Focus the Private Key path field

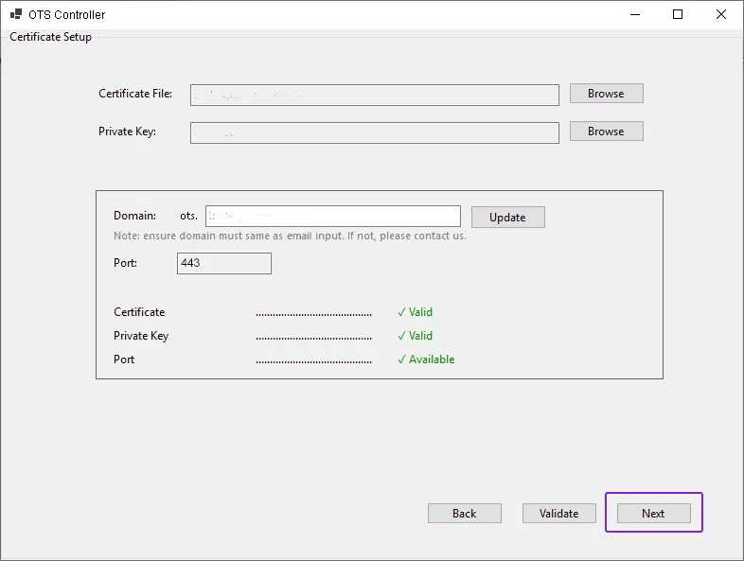click(x=374, y=132)
